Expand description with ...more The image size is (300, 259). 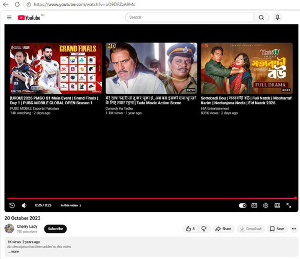point(13,252)
